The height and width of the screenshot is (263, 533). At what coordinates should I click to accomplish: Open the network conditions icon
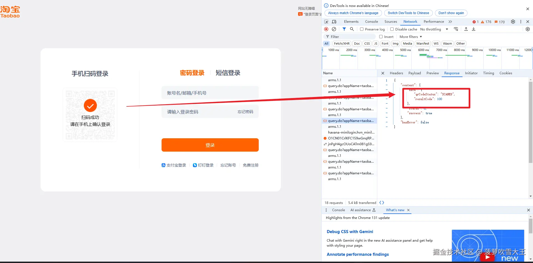(x=456, y=29)
